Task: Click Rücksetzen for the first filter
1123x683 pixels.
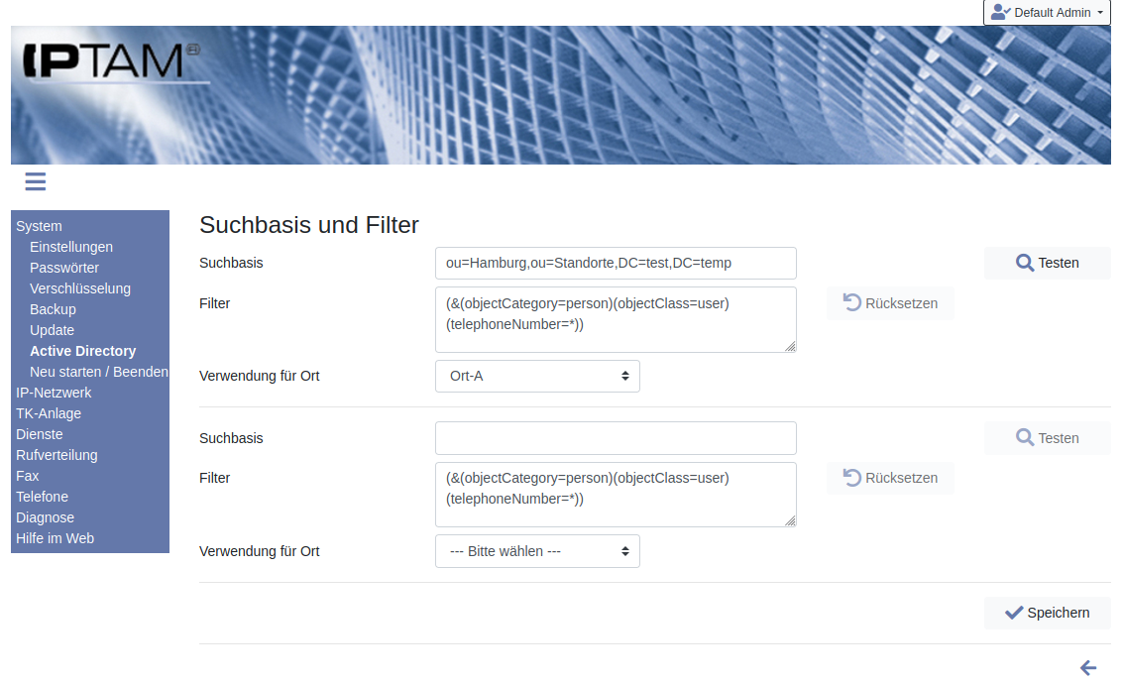Action: pyautogui.click(x=890, y=303)
